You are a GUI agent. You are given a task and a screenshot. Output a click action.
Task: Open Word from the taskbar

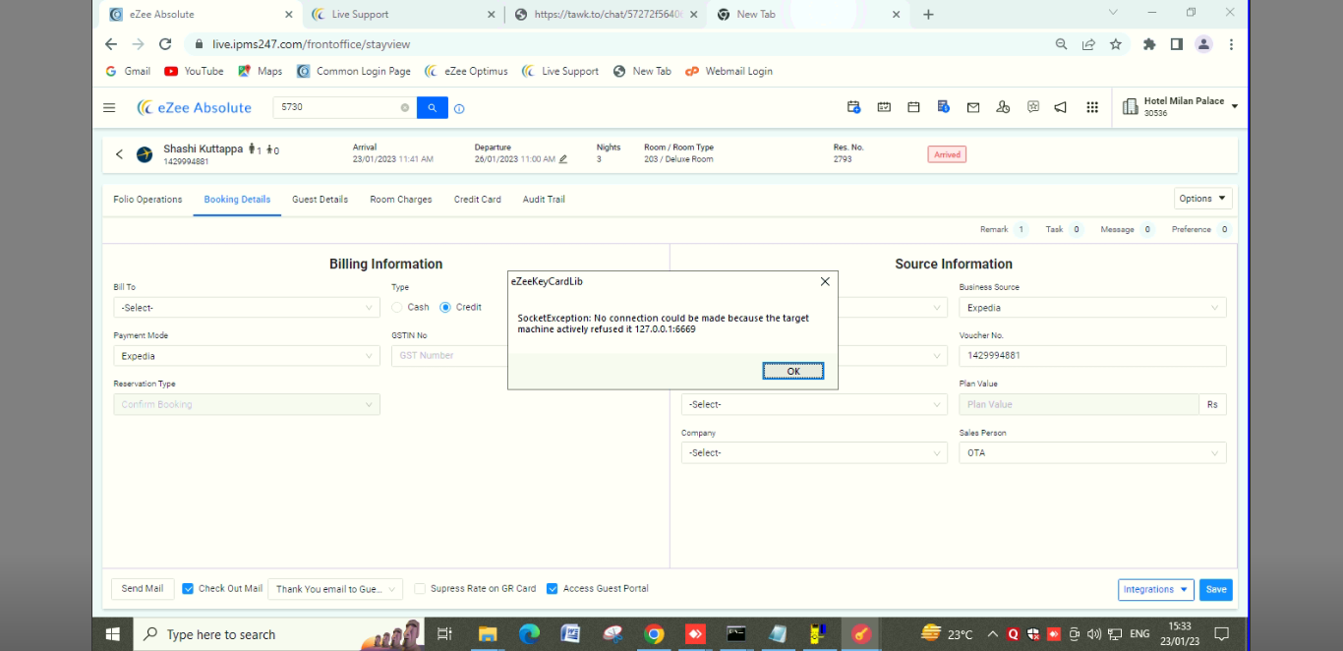570,634
